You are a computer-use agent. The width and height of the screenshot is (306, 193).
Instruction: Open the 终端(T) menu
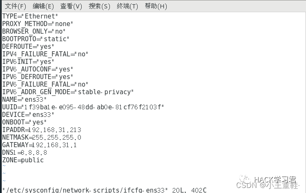click(x=127, y=6)
